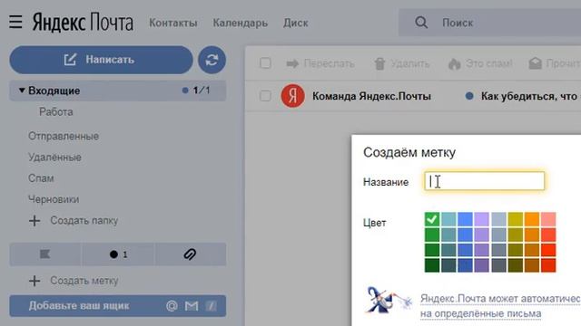Screen dimensions: 581x326
Task: Select the orange top-row swatch
Action: [x=532, y=219]
